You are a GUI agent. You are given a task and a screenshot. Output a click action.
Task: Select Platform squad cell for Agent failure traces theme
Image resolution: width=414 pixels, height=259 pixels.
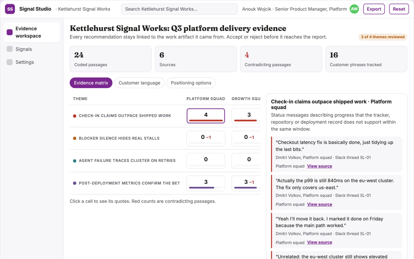click(206, 161)
